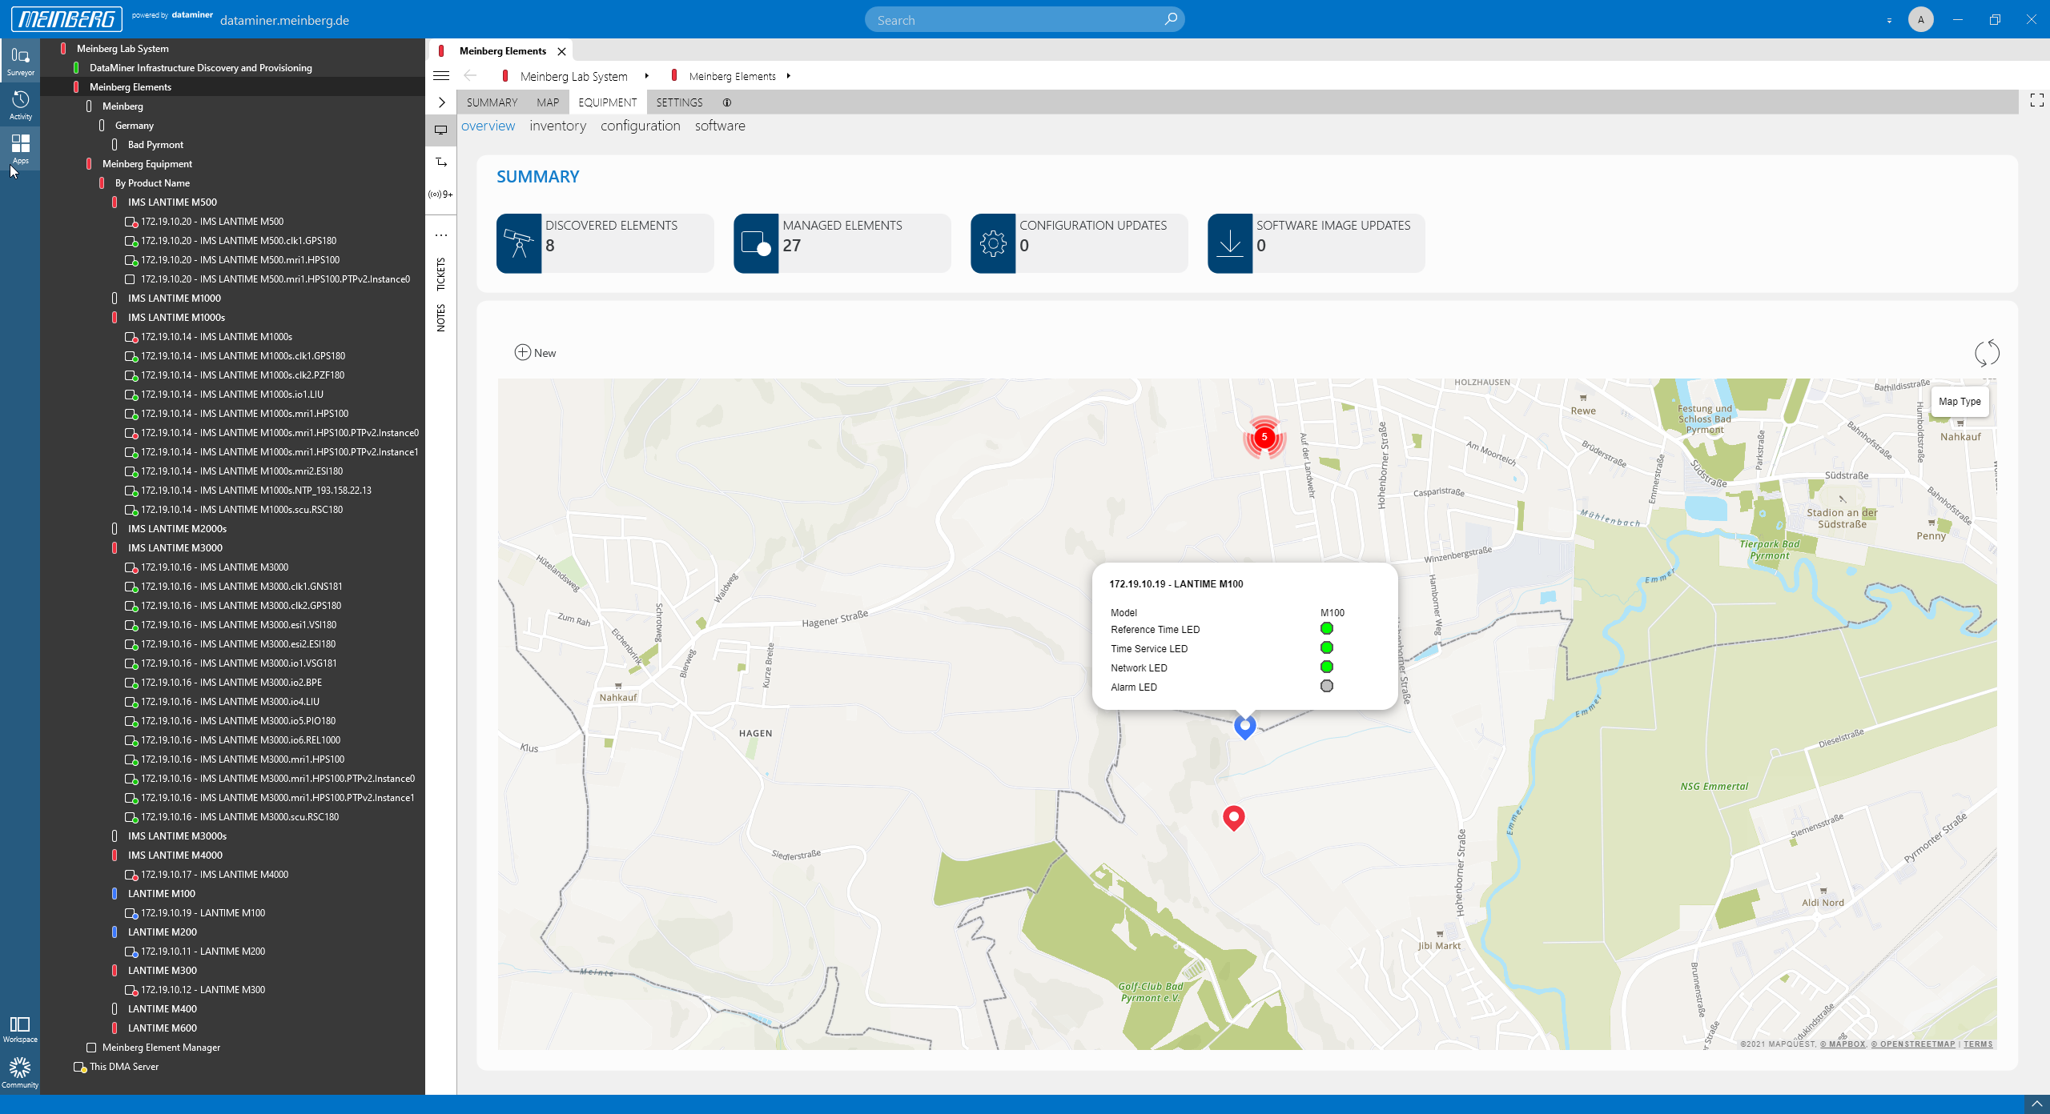The width and height of the screenshot is (2050, 1114).
Task: Select DataMiner Infrastructure Discovery and Provisioning
Action: coord(200,68)
